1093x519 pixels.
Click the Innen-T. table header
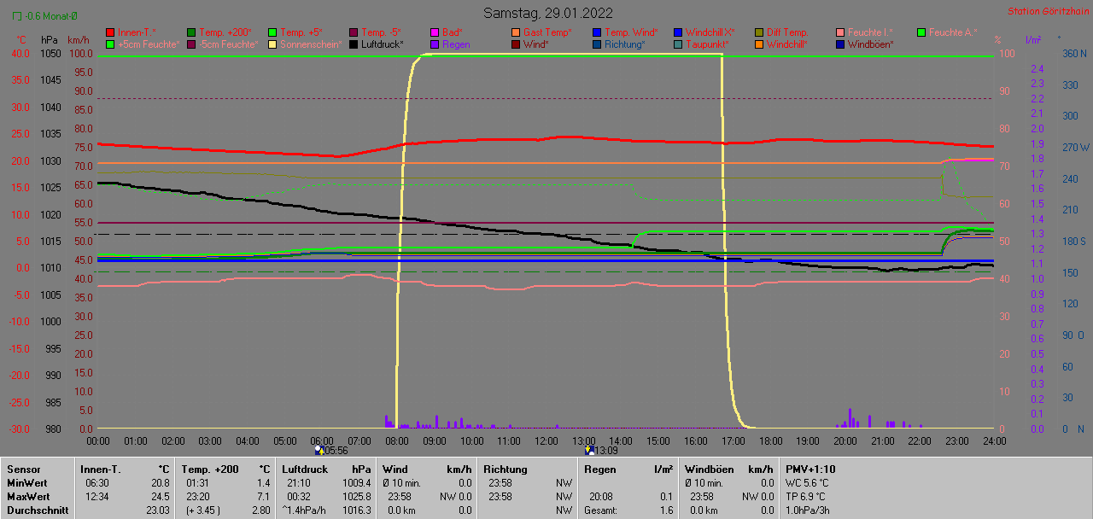(100, 469)
